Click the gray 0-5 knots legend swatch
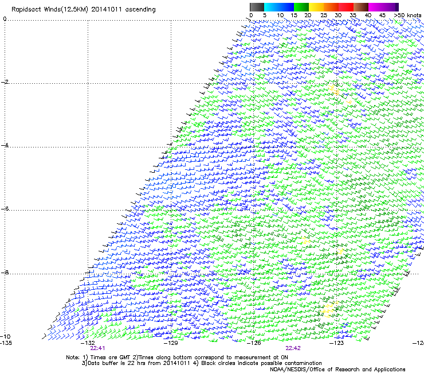 [257, 7]
